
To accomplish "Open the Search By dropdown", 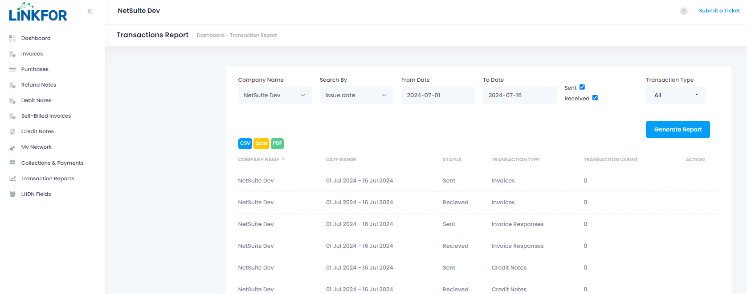I will tap(356, 95).
